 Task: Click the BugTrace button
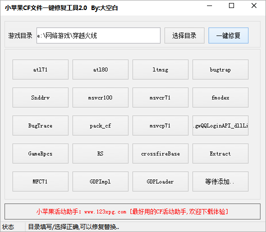click(40, 125)
